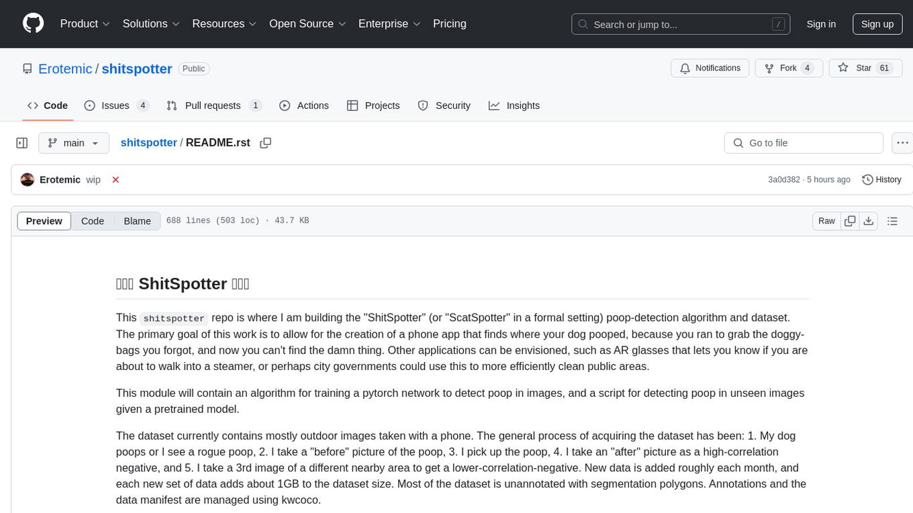This screenshot has width=913, height=513.
Task: Expand the Open Source menu
Action: (x=307, y=24)
